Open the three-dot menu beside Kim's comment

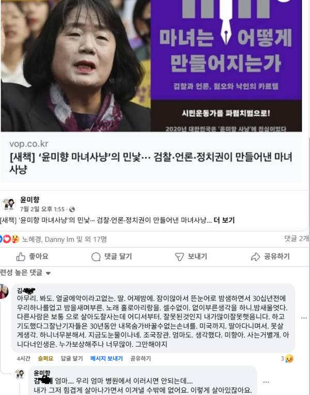click(304, 318)
